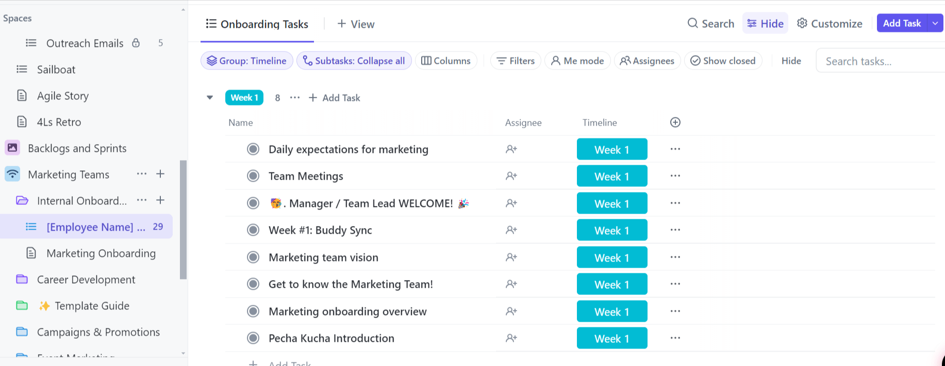Click Add Task next to Week 1 header
The image size is (945, 366).
pos(334,98)
